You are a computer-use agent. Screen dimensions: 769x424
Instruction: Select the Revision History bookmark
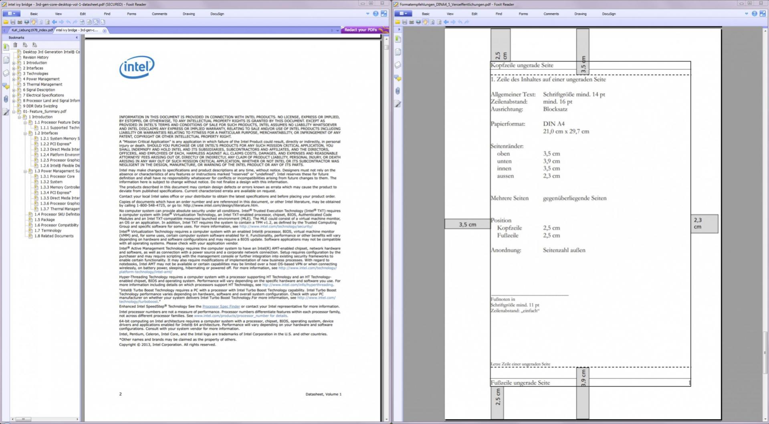[36, 57]
